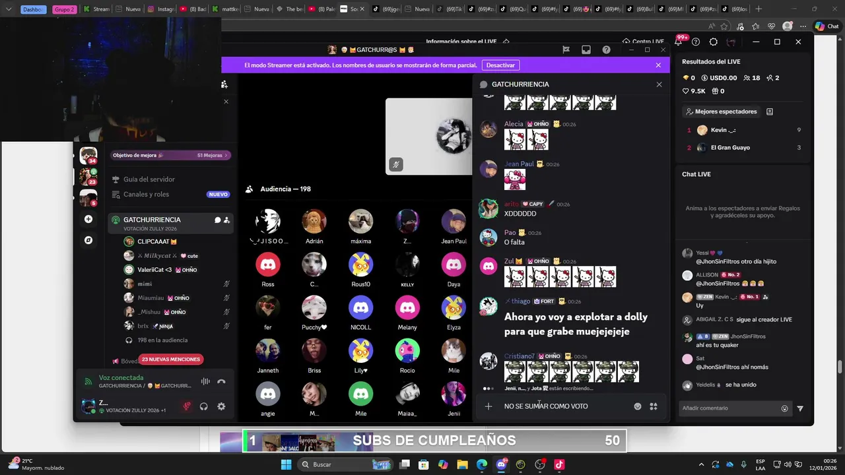Viewport: 845px width, 475px height.
Task: Click muted mic icon on speaker tile
Action: (395, 164)
